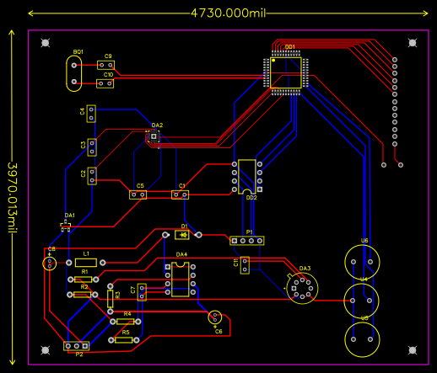Image resolution: width=437 pixels, height=373 pixels.
Task: Select the DA1 small component
Action: click(66, 226)
